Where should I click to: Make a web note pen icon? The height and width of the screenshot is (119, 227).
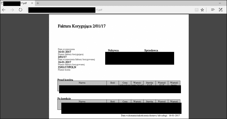tap(221, 10)
